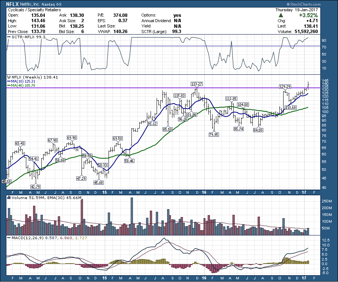The image size is (338, 282).
Task: Click the NFLX (Weekly) 138.41 chart title
Action: [x=35, y=77]
